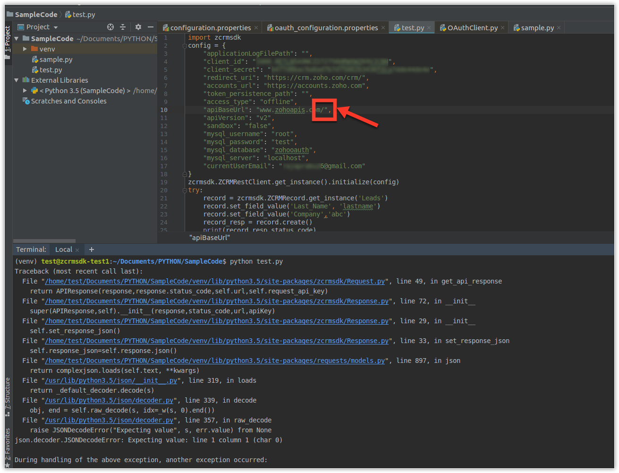Close the configuration.properties tab
619x473 pixels.
(x=256, y=28)
